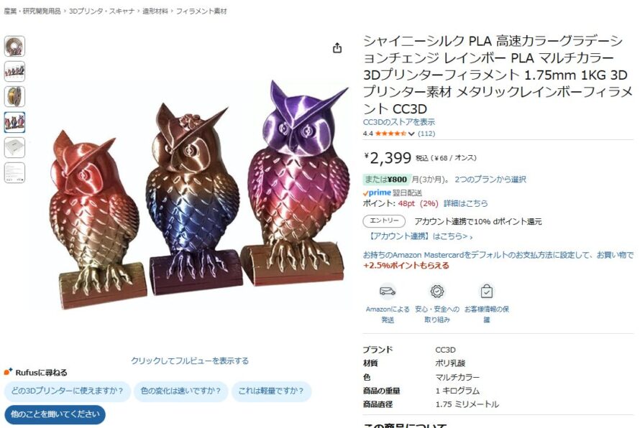Select the third gold spool thumbnail
This screenshot has width=640, height=428.
tap(14, 97)
